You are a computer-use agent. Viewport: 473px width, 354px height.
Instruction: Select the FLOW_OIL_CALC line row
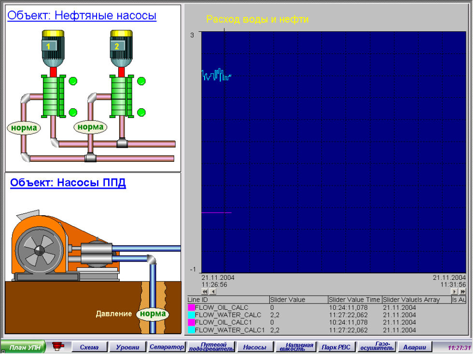(x=327, y=308)
